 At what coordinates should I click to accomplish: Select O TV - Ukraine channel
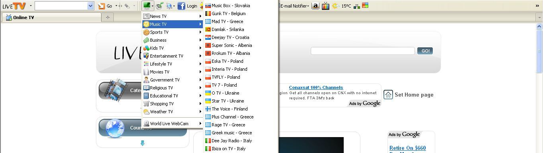(241, 93)
